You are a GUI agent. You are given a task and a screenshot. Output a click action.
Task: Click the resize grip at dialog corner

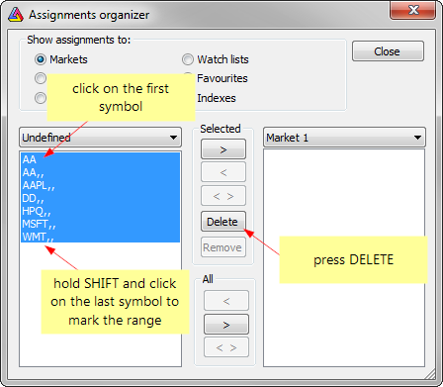430,374
